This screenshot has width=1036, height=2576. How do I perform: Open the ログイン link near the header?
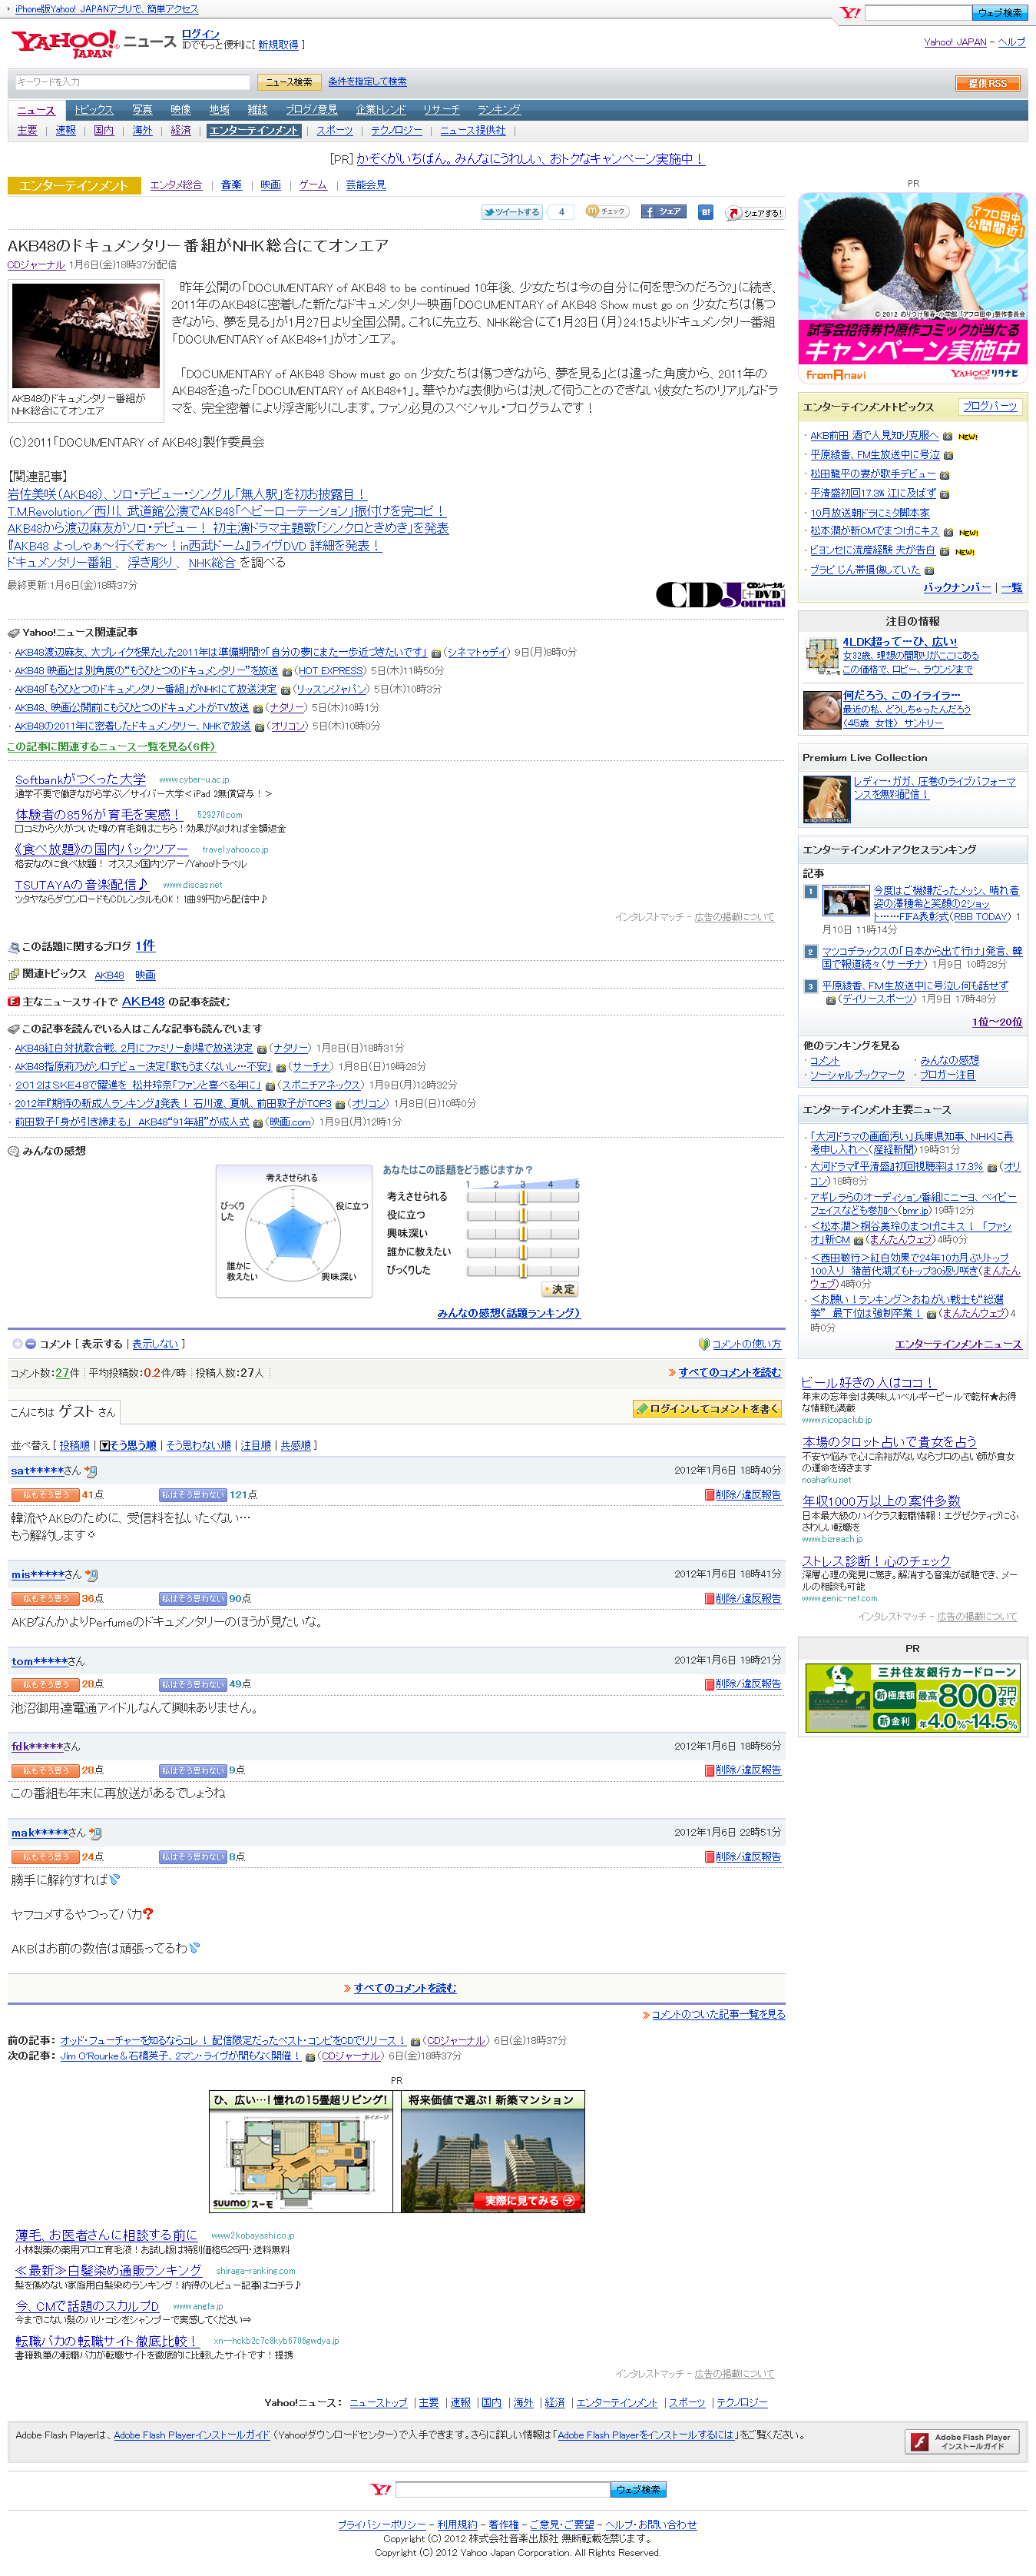tap(200, 34)
